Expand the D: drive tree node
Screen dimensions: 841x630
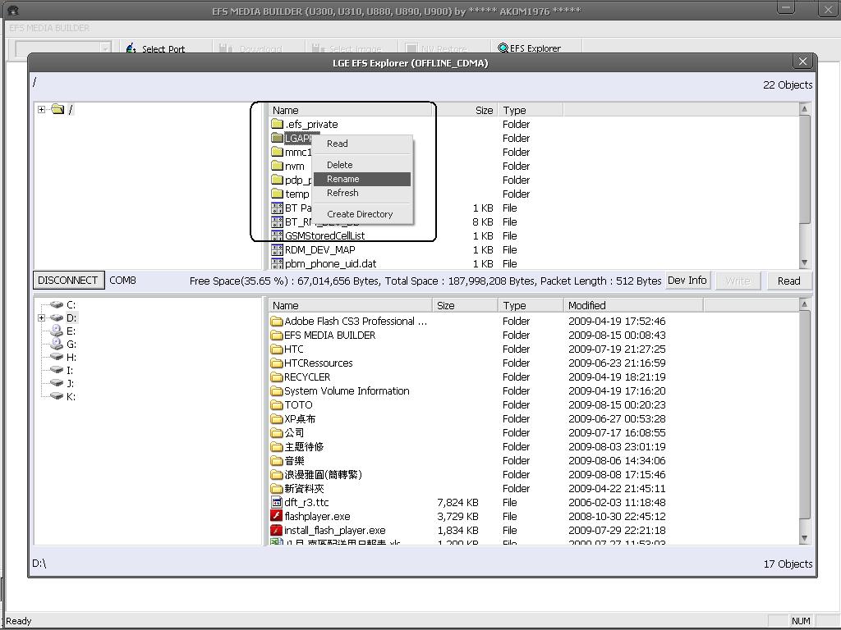(x=41, y=317)
